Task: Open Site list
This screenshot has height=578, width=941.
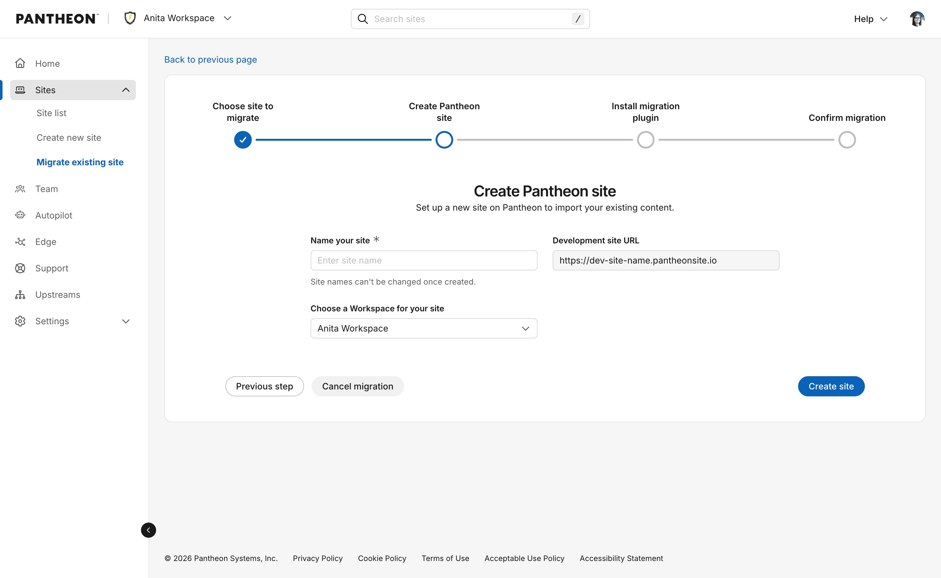Action: (51, 113)
